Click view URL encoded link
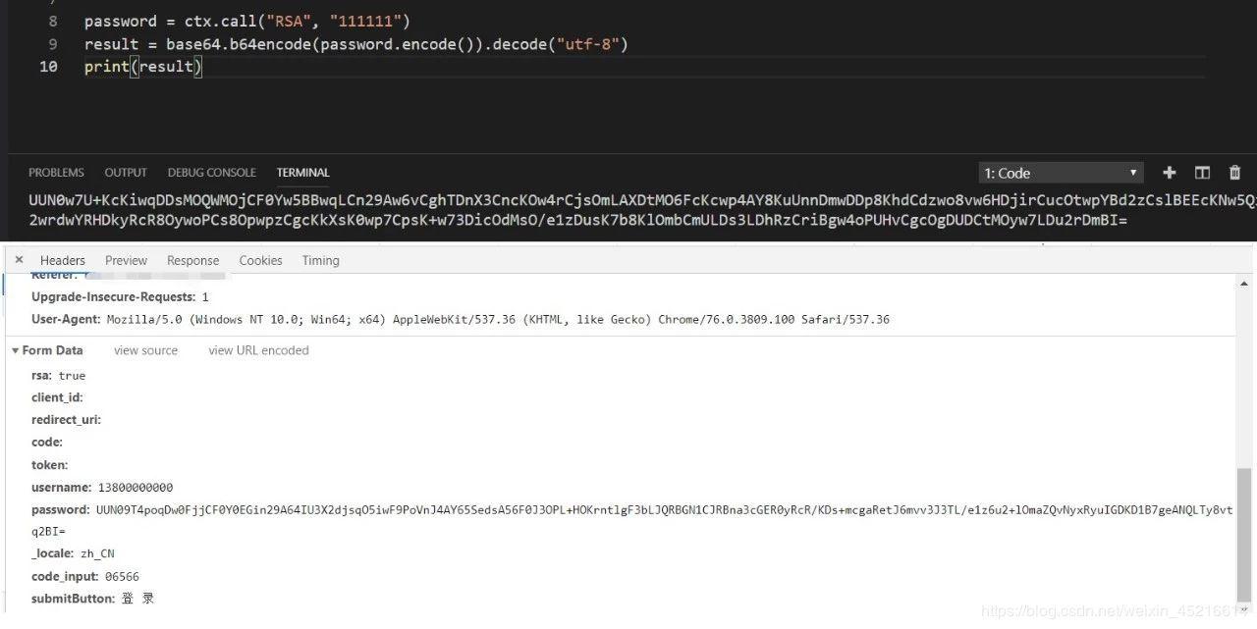The image size is (1257, 629). [x=257, y=349]
